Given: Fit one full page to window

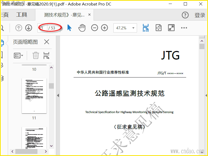Looking at the screenshot, I should coord(159,28).
